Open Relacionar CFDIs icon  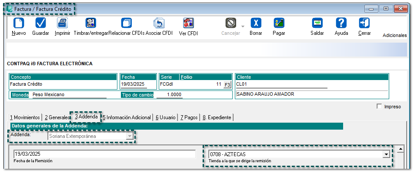point(127,23)
